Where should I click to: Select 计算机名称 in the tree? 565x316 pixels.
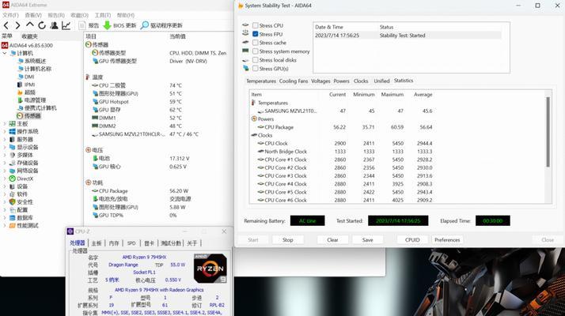(x=35, y=69)
